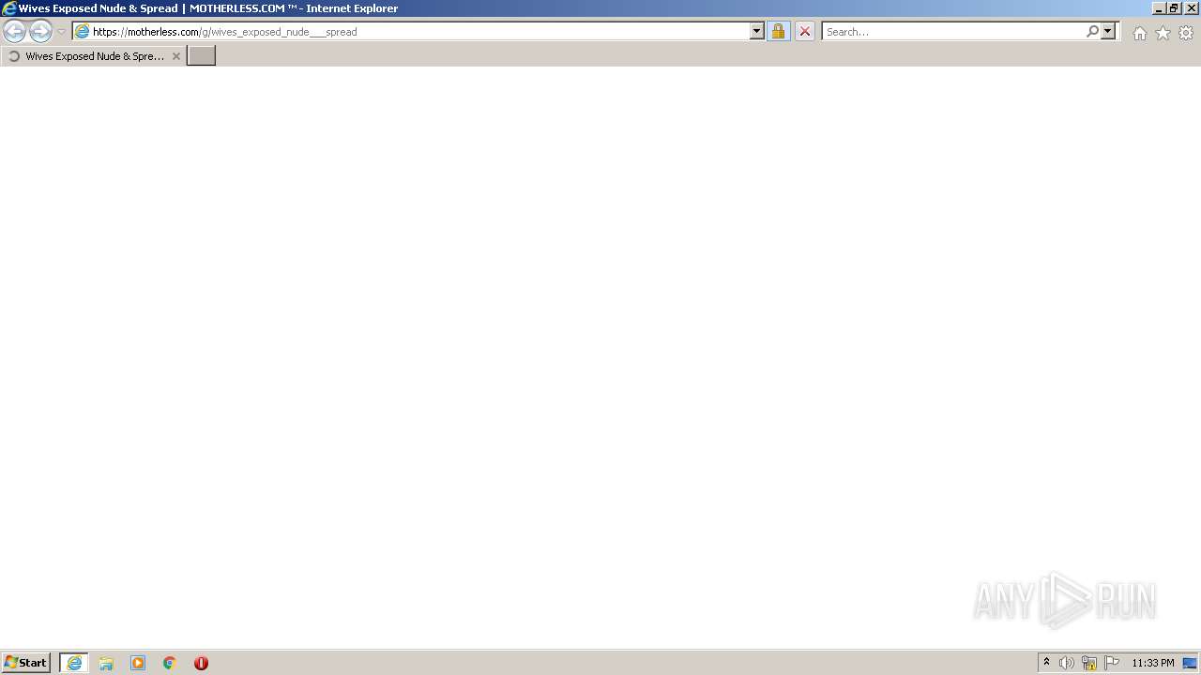
Task: Expand the address bar autocomplete dropdown
Action: pos(757,32)
